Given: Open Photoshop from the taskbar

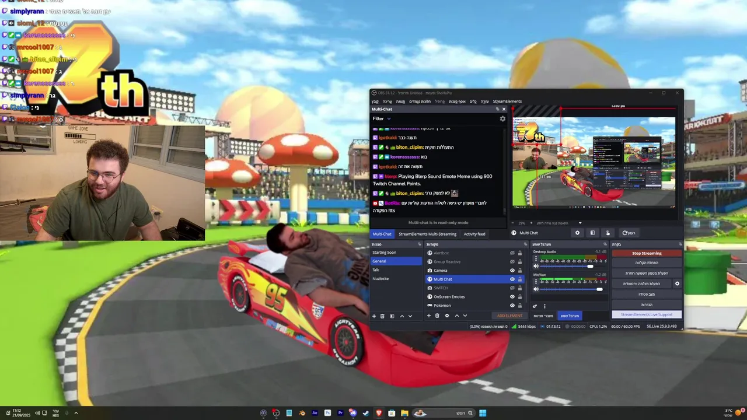Looking at the screenshot, I should tap(327, 413).
